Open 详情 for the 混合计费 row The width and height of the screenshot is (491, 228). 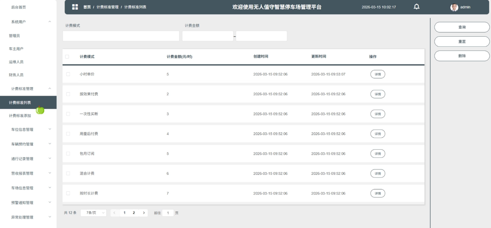[x=378, y=174]
